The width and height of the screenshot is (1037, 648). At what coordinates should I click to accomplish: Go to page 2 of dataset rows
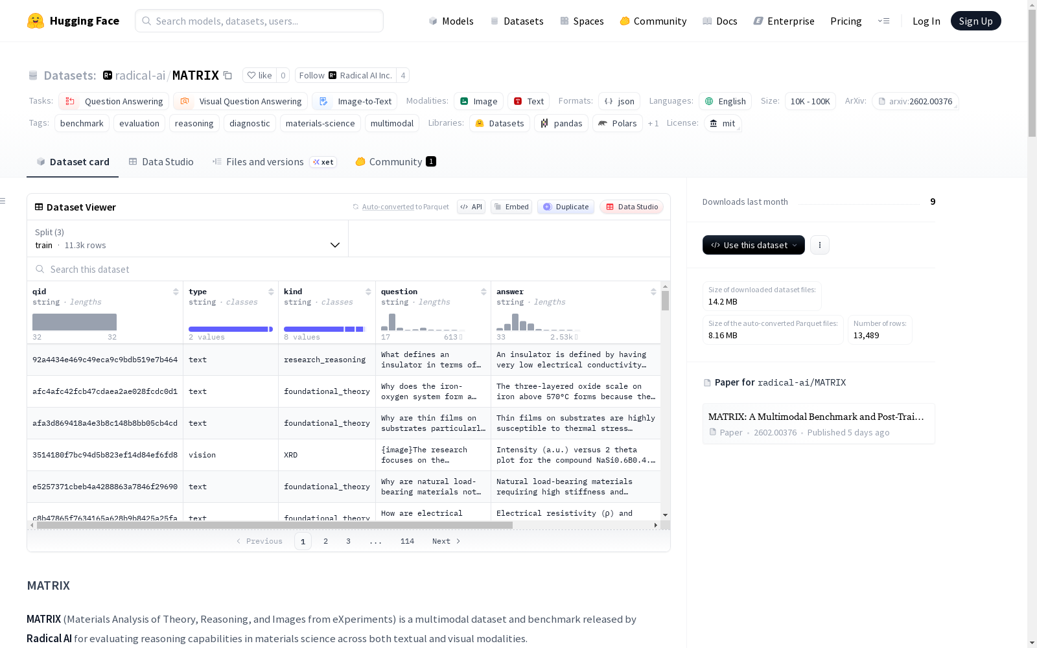(x=325, y=541)
